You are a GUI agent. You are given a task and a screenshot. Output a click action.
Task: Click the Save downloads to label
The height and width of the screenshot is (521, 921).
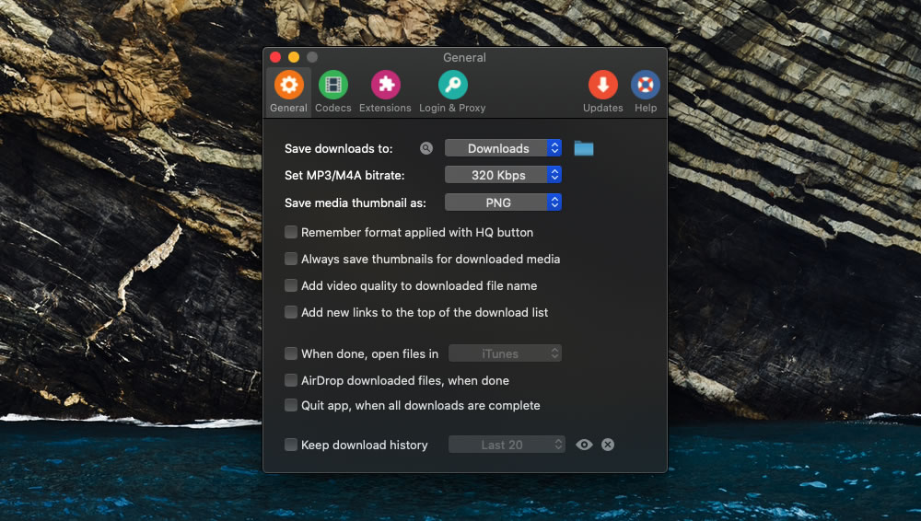(x=338, y=148)
